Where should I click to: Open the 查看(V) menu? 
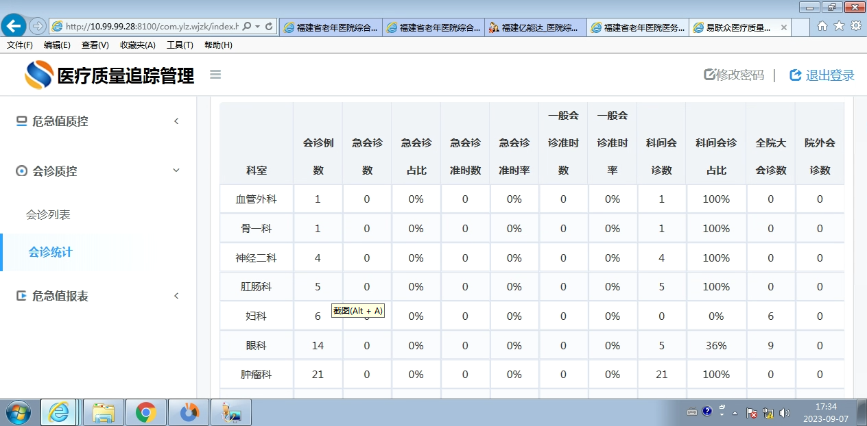coord(95,45)
